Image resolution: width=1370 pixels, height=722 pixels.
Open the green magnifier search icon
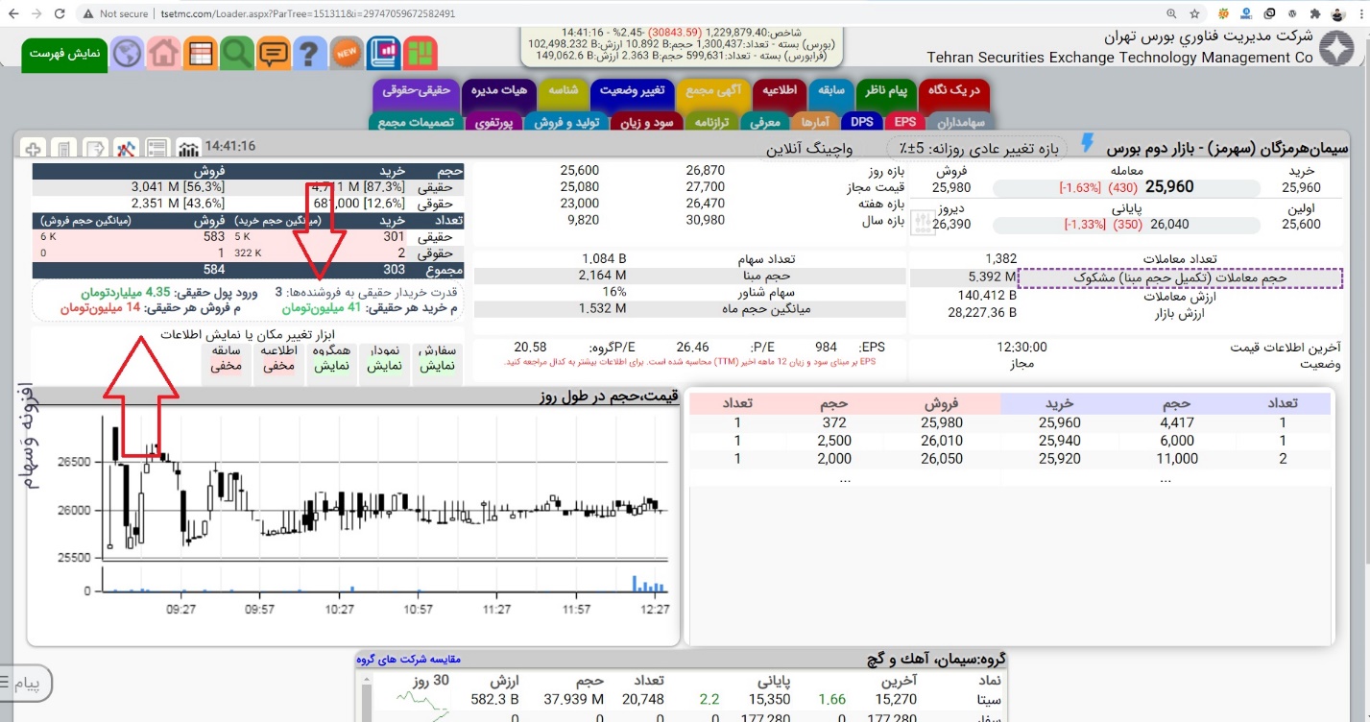pos(236,53)
